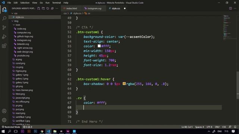Open the Help menu
Screen dimensions: 239x134
pyautogui.click(x=66, y=3)
